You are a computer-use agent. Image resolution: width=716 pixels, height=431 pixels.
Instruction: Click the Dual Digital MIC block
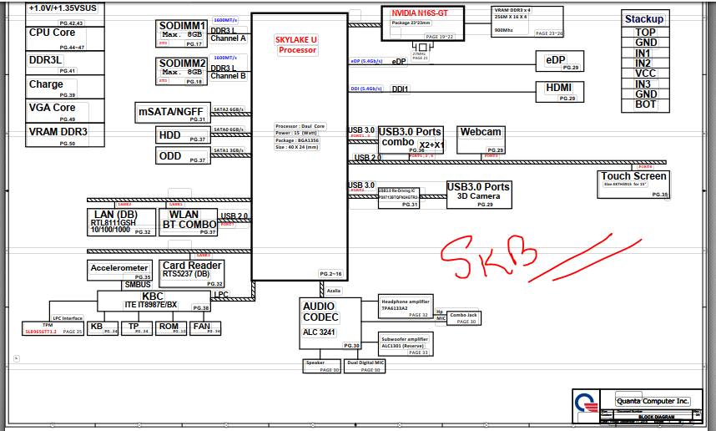coord(365,366)
